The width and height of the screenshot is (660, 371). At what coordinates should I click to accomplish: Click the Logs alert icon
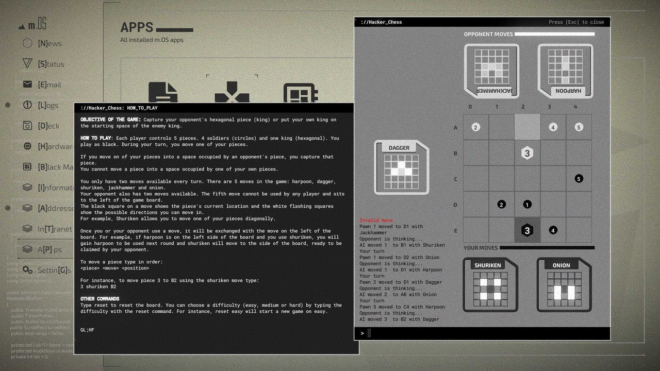(x=27, y=105)
